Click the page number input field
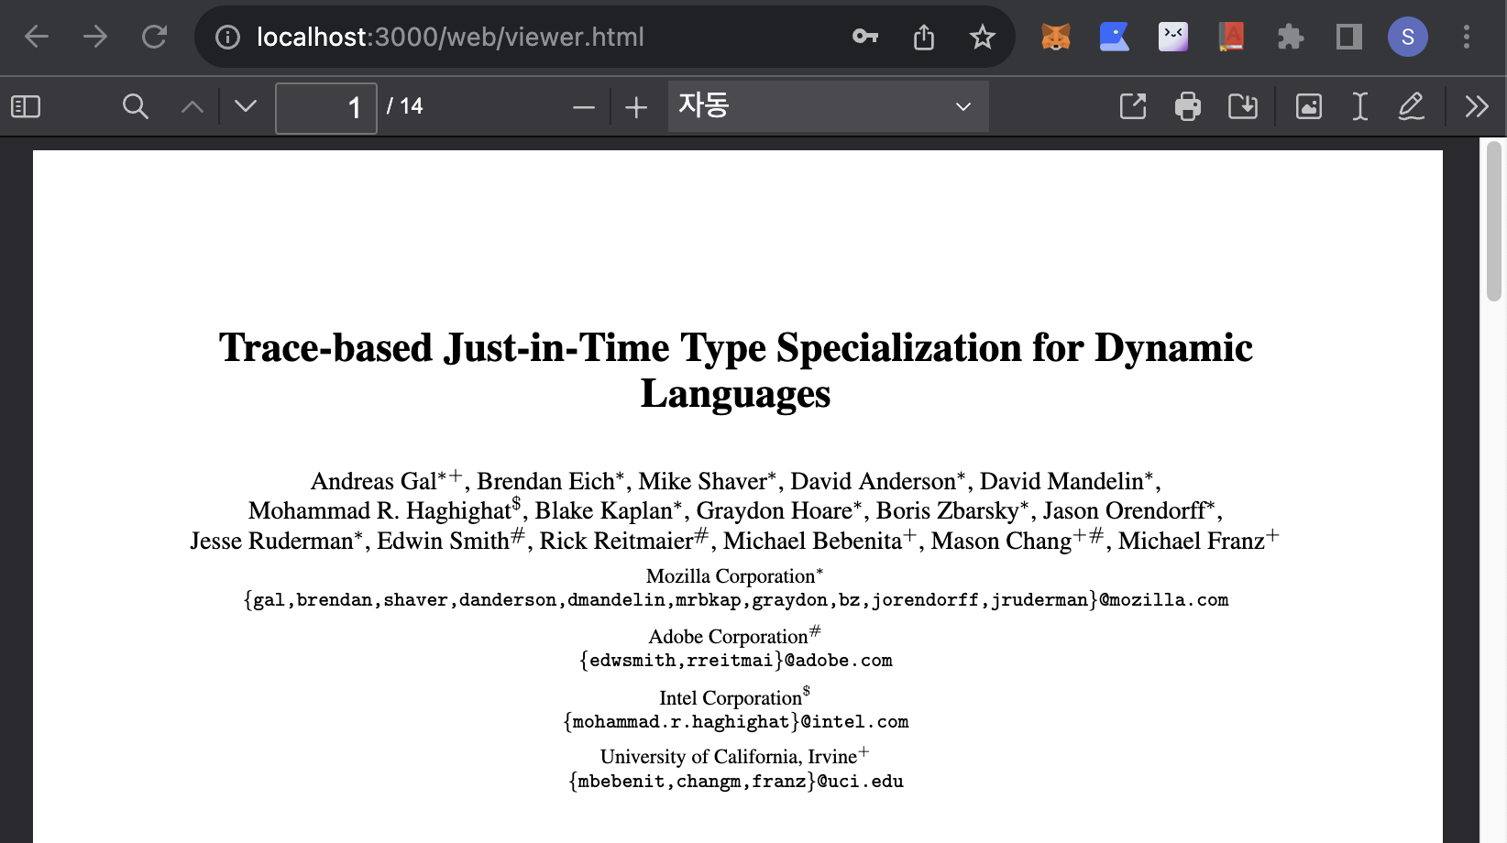 click(x=326, y=108)
